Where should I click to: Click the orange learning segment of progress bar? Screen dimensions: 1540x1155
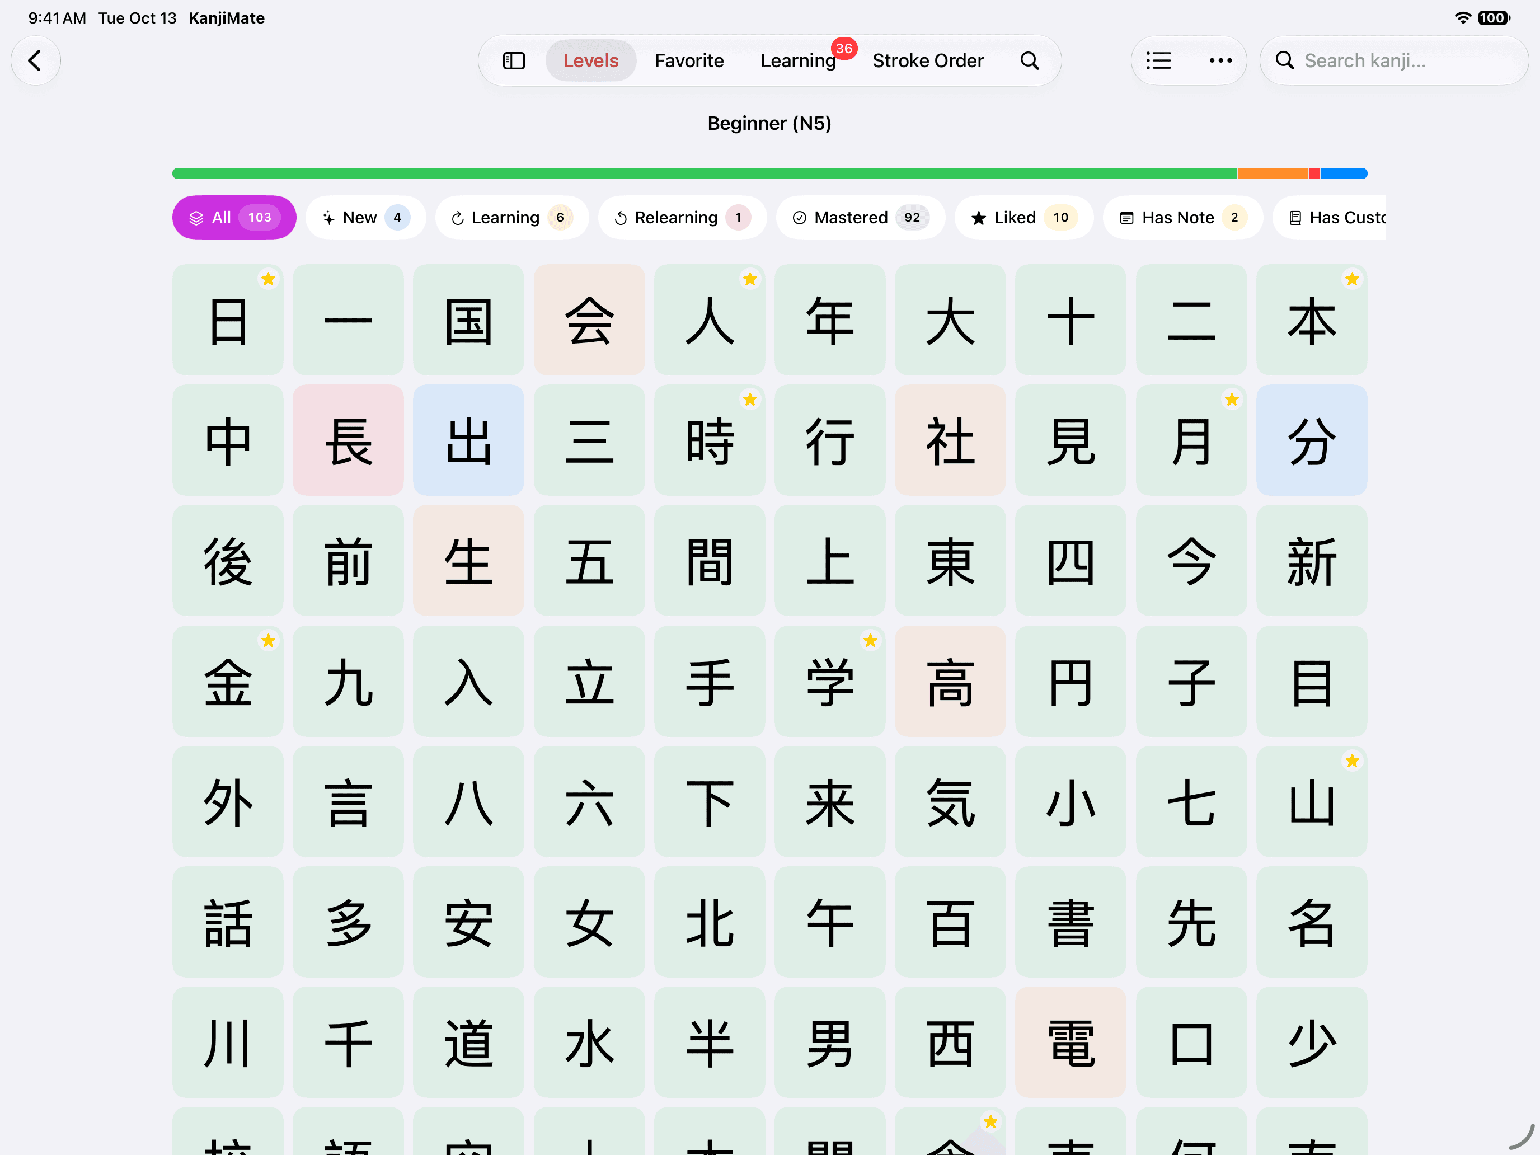tap(1273, 173)
